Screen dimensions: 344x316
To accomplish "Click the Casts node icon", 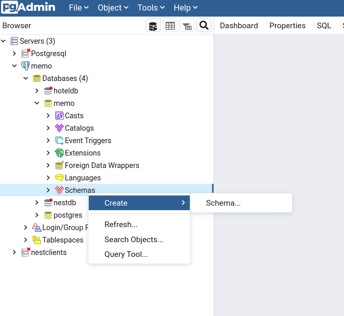I will coord(59,116).
